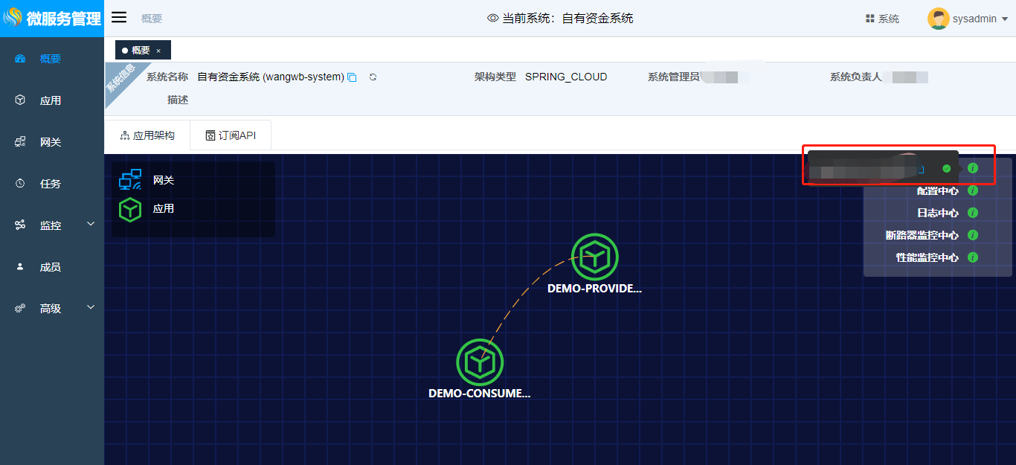Open 成员 page in sidebar
1016x465 pixels.
(x=50, y=267)
